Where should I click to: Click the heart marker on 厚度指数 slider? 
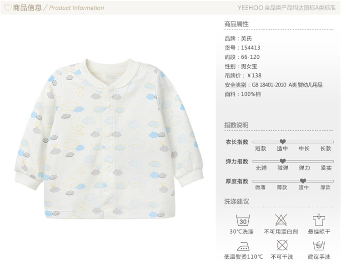pos(303,181)
